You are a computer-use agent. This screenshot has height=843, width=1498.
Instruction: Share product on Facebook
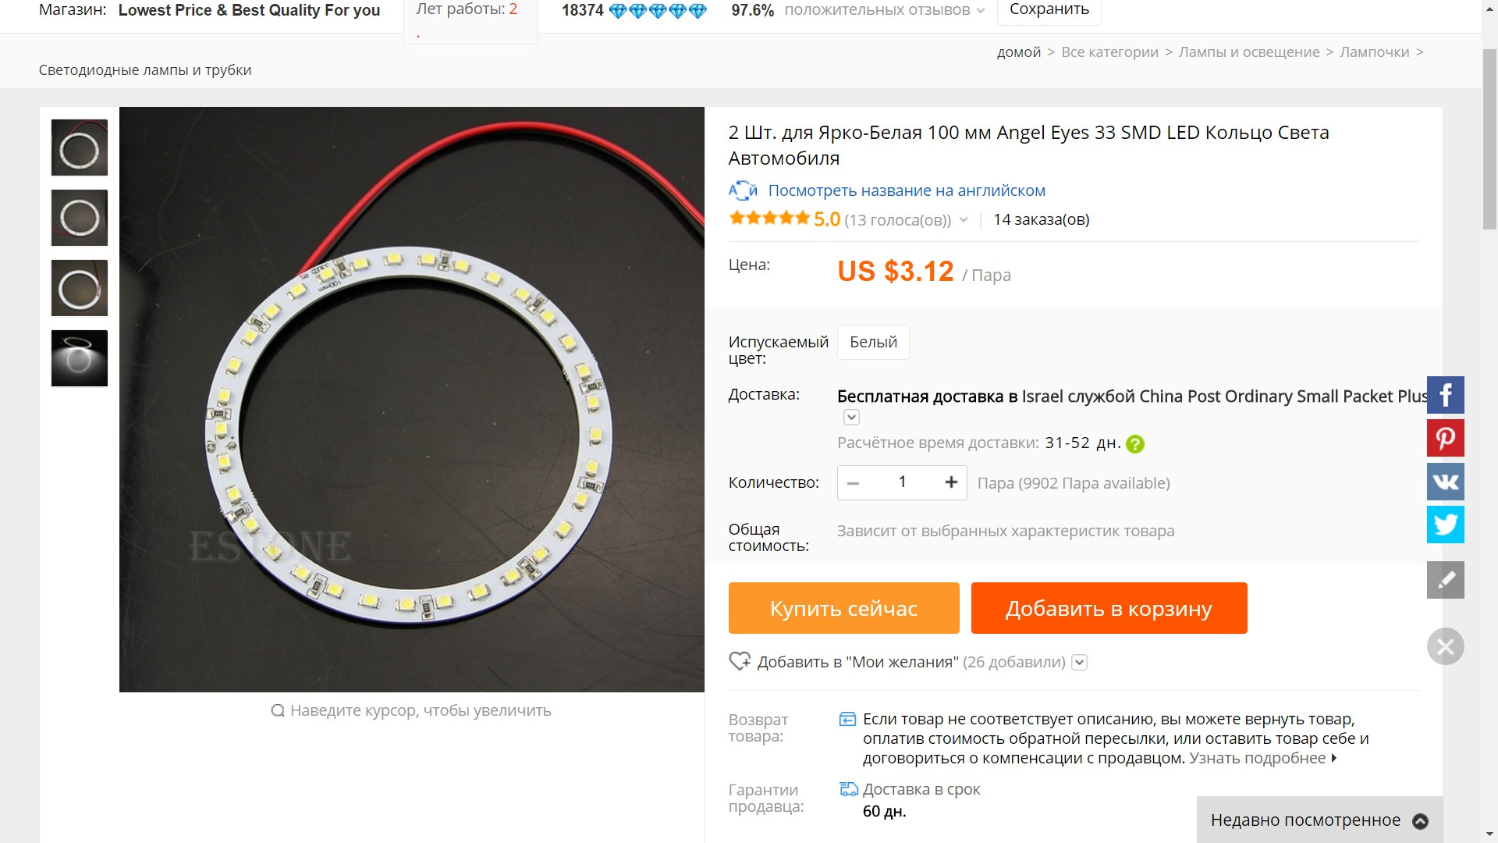1445,395
